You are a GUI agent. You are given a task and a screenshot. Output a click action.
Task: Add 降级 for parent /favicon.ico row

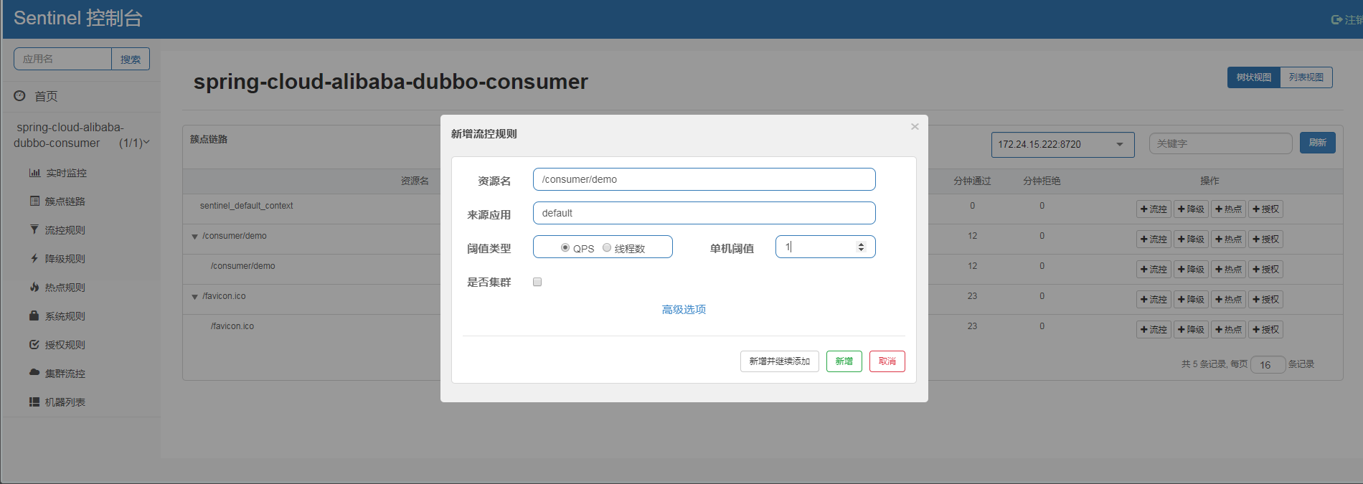1192,300
